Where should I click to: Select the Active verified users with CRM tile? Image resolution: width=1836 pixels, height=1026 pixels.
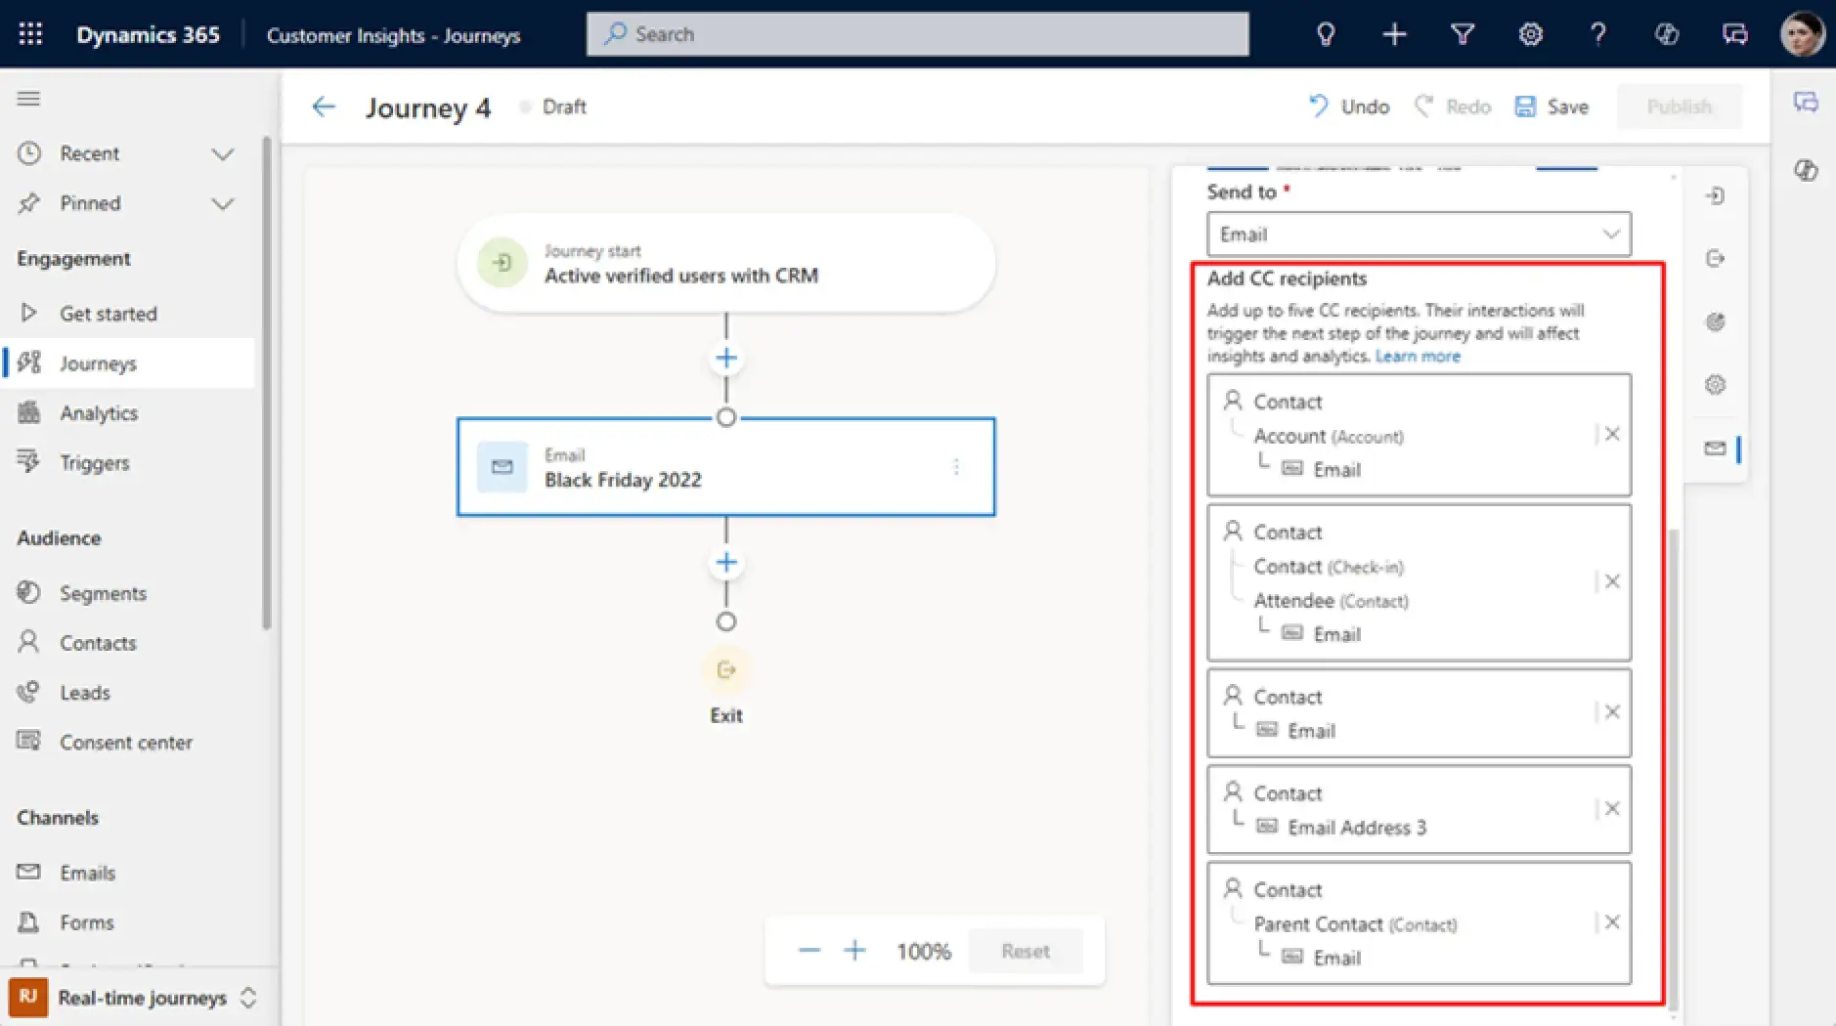click(x=725, y=263)
